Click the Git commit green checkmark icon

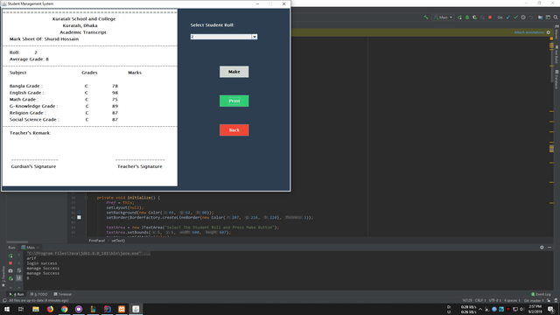(x=515, y=17)
